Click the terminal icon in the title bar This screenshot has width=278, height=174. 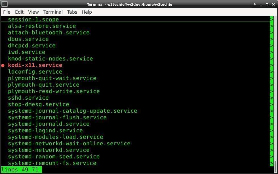click(x=4, y=4)
